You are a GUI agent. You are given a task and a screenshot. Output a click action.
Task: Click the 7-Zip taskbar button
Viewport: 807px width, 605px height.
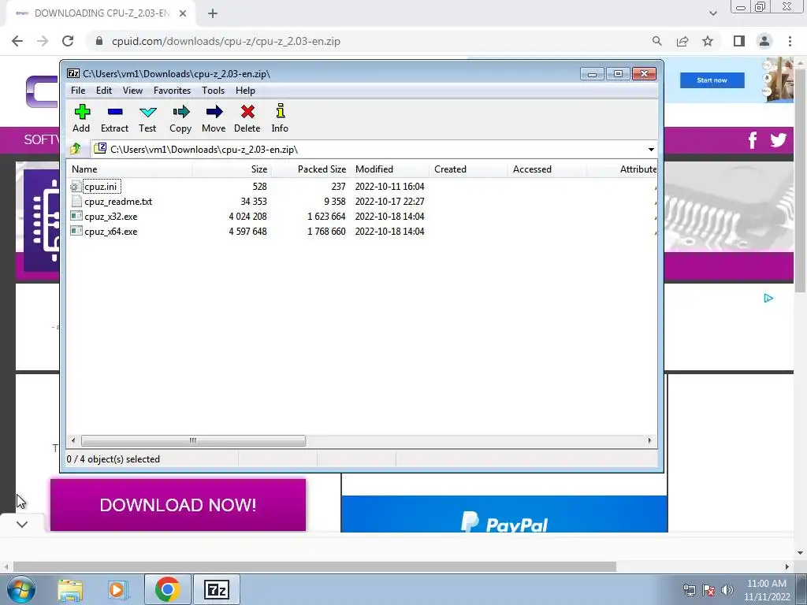point(216,589)
